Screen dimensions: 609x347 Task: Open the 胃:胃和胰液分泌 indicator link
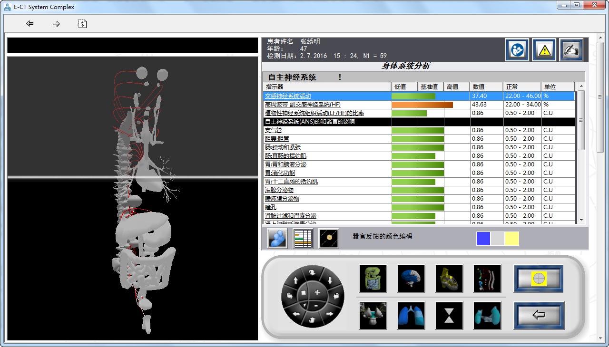285,164
